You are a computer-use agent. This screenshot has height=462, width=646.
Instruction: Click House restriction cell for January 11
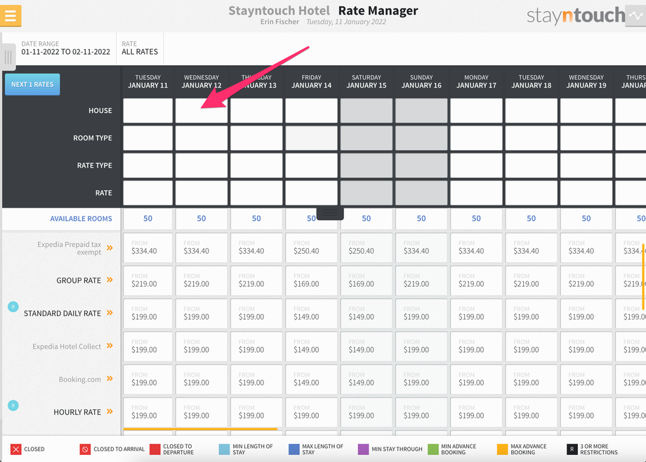(148, 110)
